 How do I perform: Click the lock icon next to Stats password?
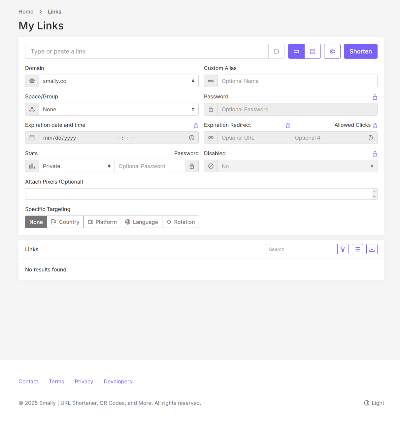click(x=192, y=166)
